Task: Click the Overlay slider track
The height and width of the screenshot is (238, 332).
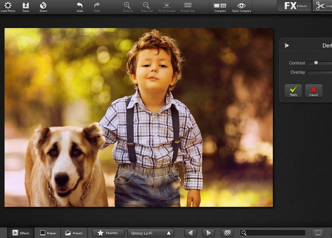Action: pyautogui.click(x=320, y=73)
